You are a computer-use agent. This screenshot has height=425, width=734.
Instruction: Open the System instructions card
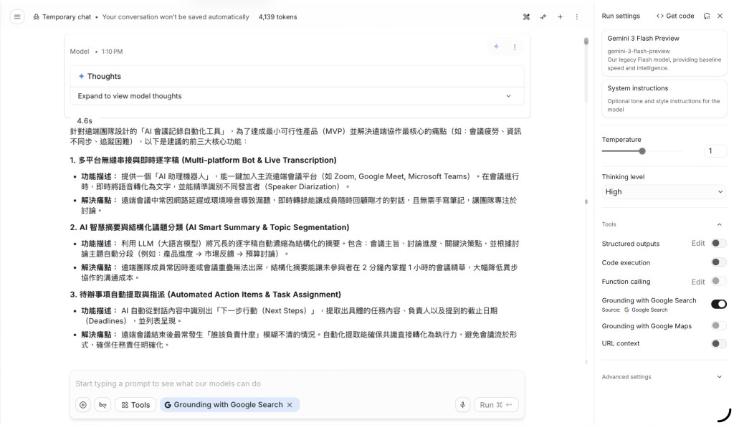(x=664, y=99)
